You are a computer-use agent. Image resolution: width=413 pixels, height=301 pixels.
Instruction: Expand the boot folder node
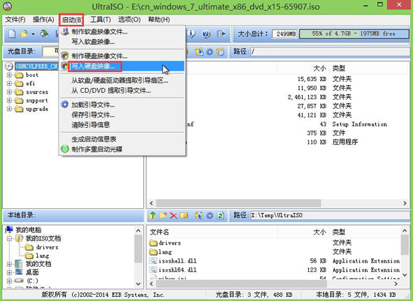pyautogui.click(x=9, y=75)
